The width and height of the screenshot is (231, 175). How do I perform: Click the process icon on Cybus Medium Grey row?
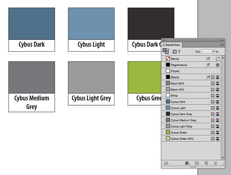[213, 120]
